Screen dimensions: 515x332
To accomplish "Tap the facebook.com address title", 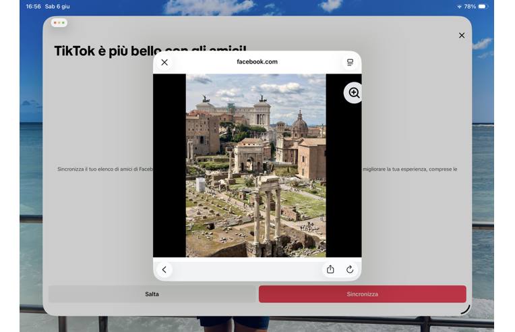I will pos(257,62).
